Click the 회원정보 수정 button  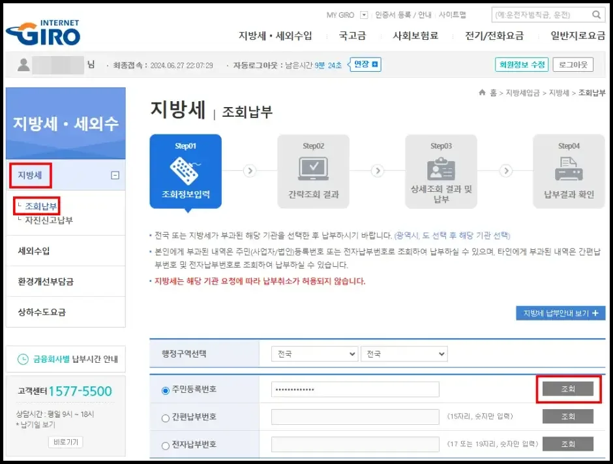[x=522, y=65]
